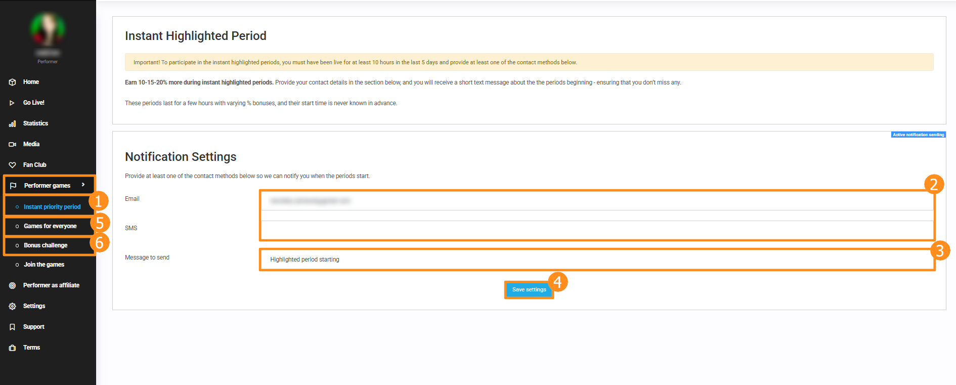The image size is (956, 385).
Task: Open Instant priority period submenu item
Action: point(52,207)
